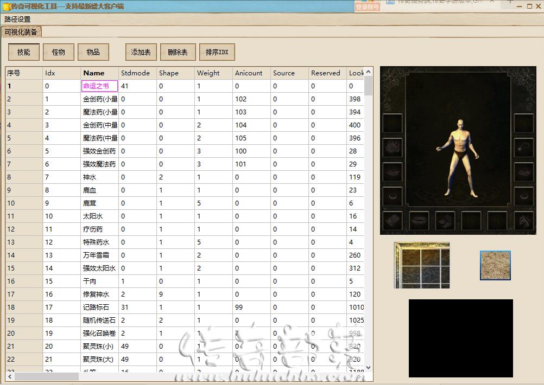The height and width of the screenshot is (385, 544).
Task: Click the Shape column header
Action: [175, 73]
